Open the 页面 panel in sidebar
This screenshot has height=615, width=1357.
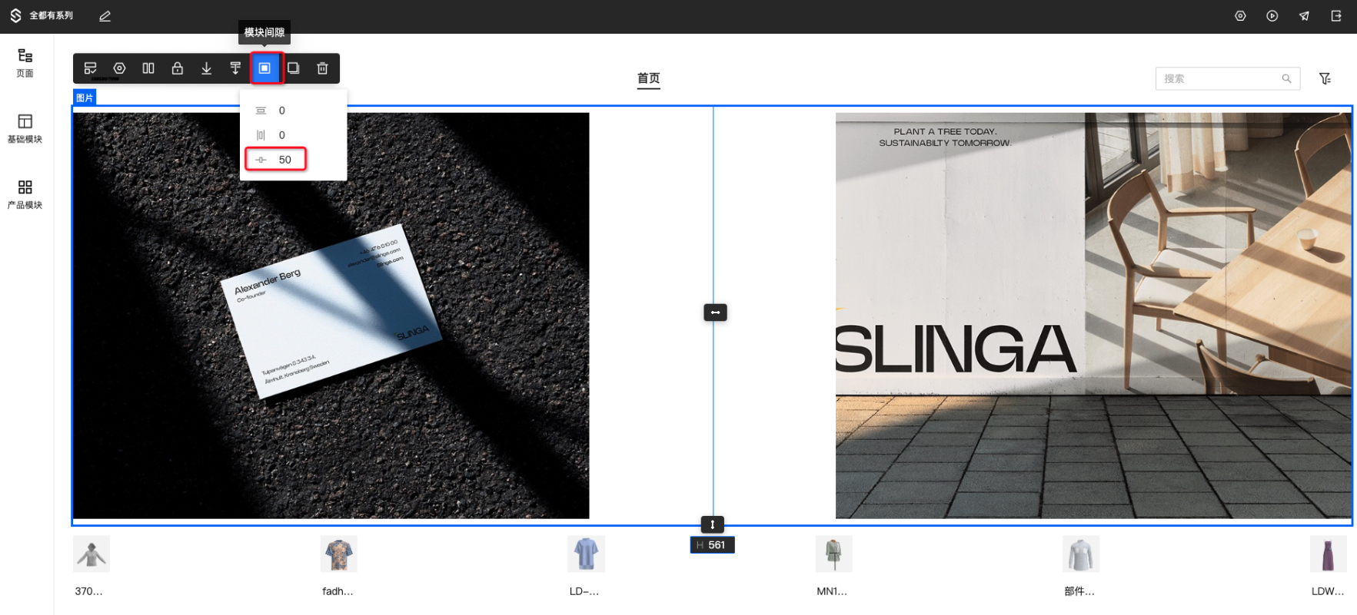click(x=25, y=63)
